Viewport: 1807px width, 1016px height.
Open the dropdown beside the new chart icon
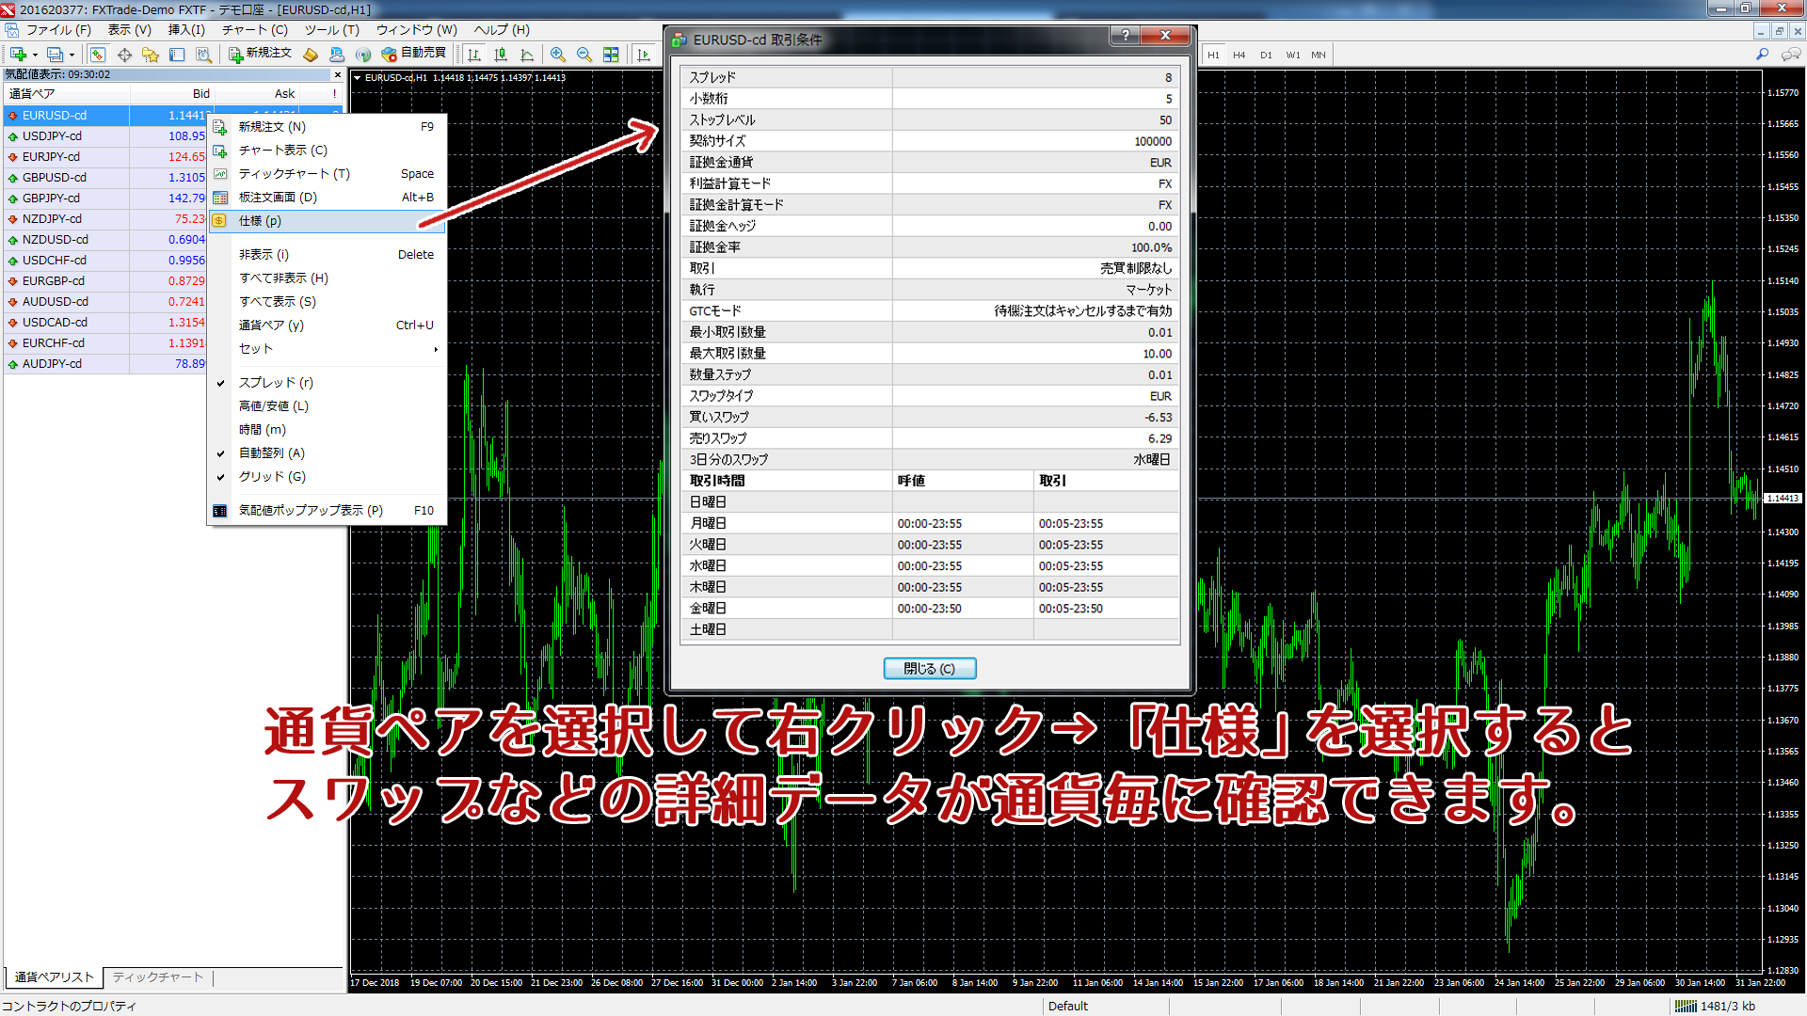tap(35, 54)
